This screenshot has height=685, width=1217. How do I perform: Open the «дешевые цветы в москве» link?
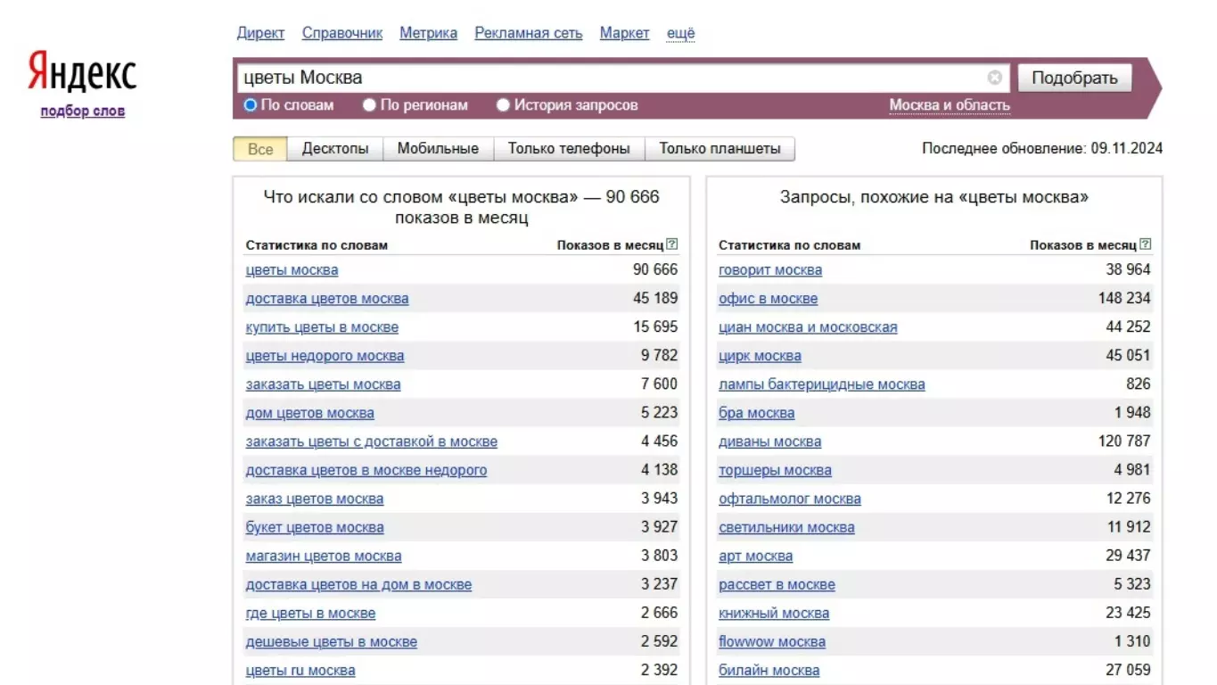click(x=331, y=641)
